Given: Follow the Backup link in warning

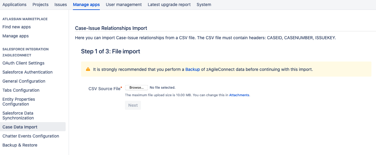Looking at the screenshot, I should (193, 69).
